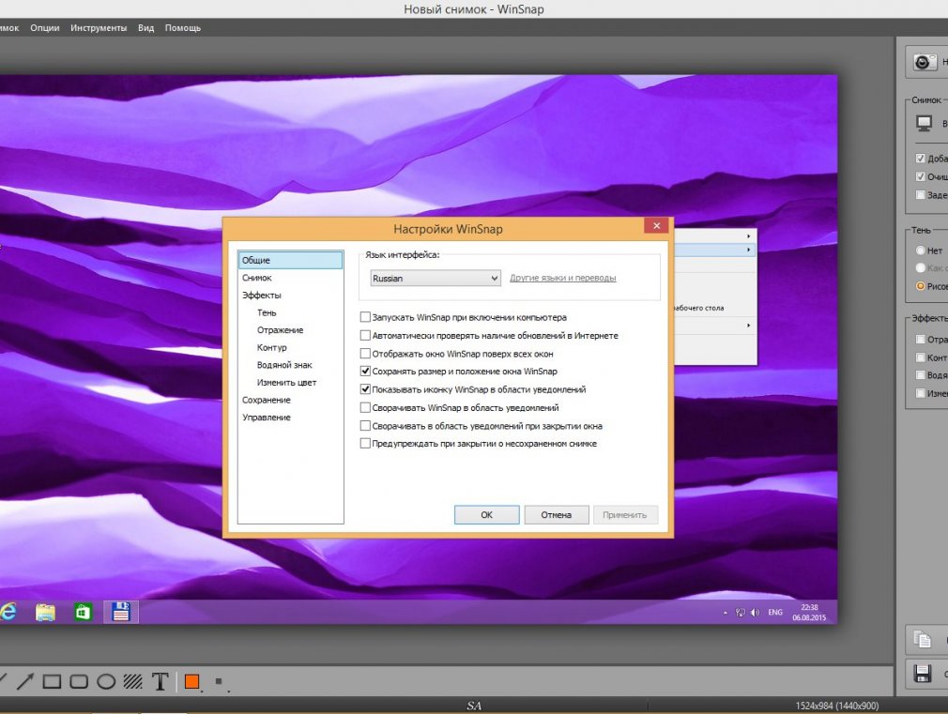
Task: Click the ENG language indicator
Action: pos(775,613)
